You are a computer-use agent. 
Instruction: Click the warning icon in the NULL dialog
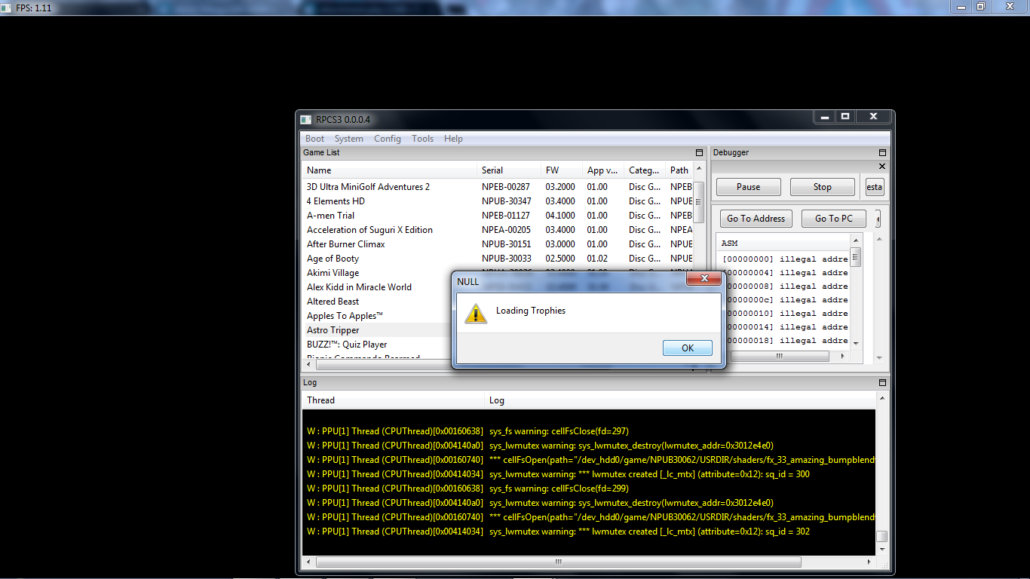point(475,313)
